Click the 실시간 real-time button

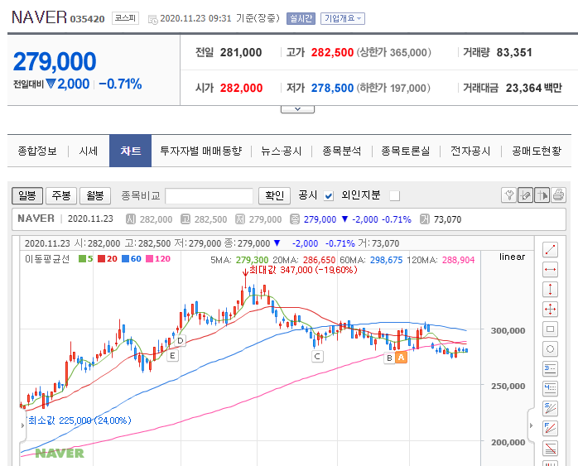tap(301, 18)
